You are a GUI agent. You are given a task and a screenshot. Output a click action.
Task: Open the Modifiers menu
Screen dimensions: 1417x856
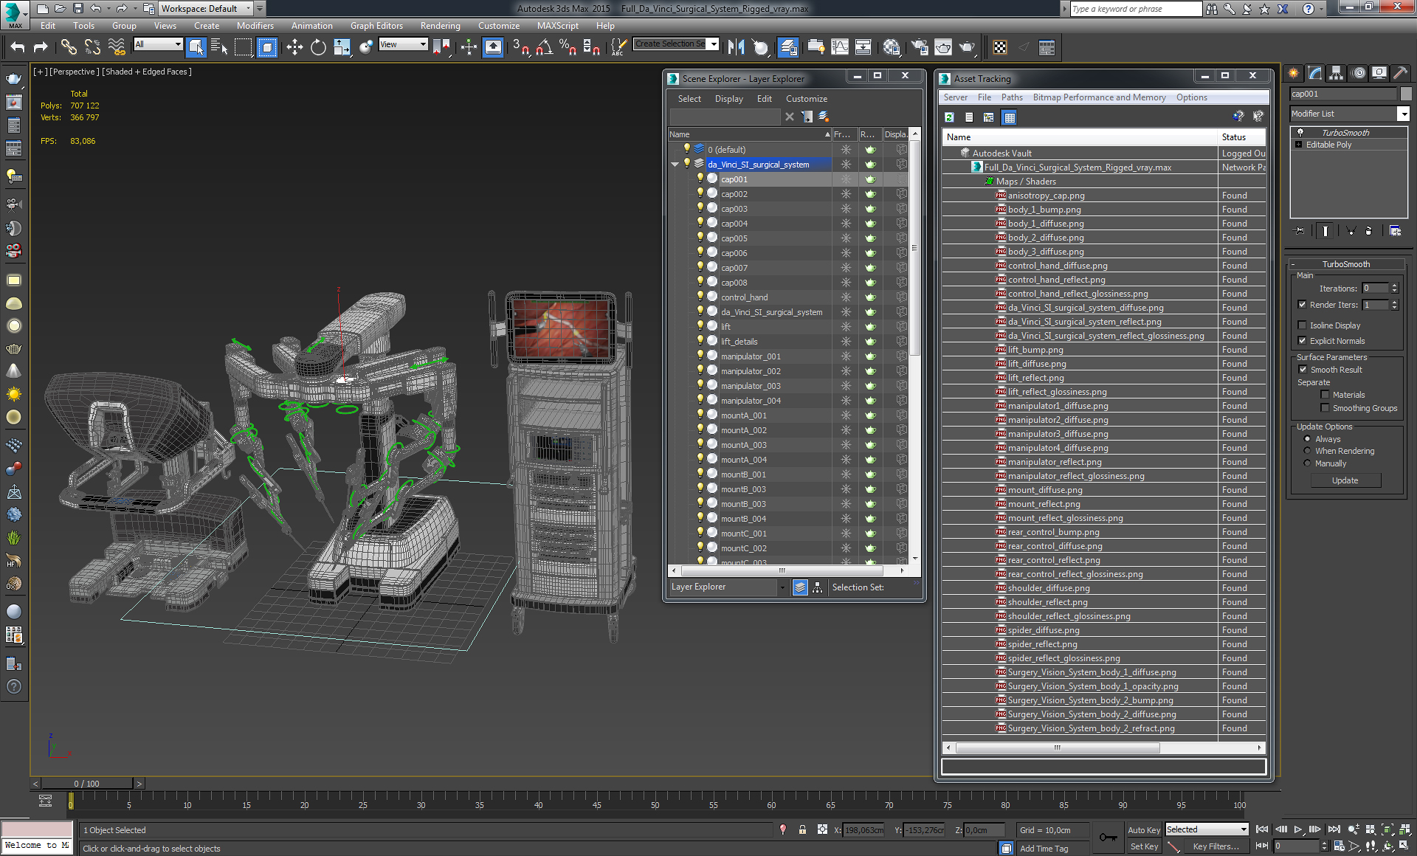point(255,25)
